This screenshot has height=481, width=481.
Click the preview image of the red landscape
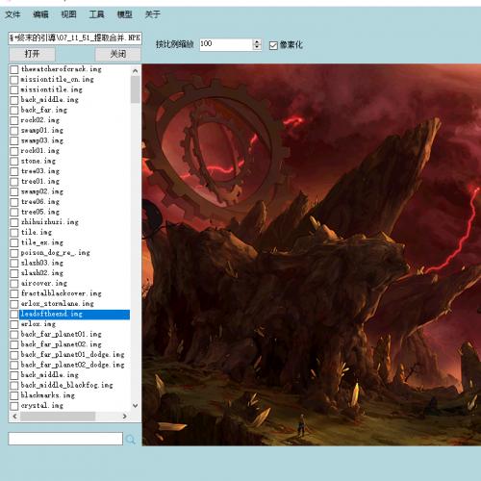pyautogui.click(x=312, y=255)
